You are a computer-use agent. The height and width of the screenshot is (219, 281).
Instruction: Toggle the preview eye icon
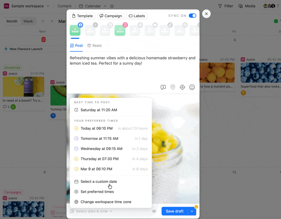coord(154,211)
